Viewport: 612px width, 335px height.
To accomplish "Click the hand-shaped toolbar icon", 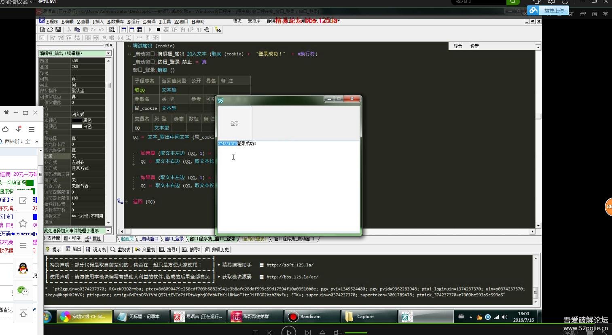I will tap(207, 29).
